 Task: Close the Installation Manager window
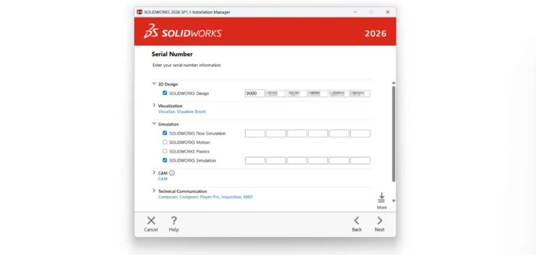[x=387, y=12]
